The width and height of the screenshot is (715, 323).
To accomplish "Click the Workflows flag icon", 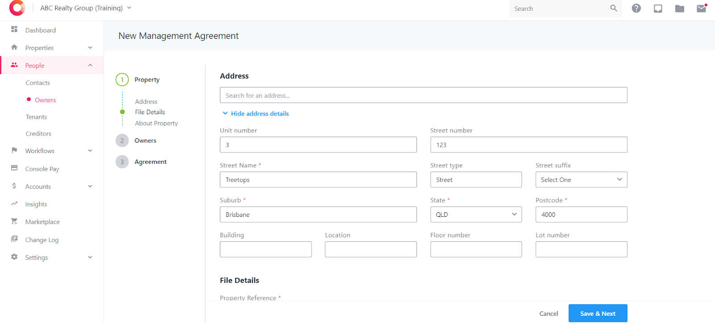I will (14, 150).
